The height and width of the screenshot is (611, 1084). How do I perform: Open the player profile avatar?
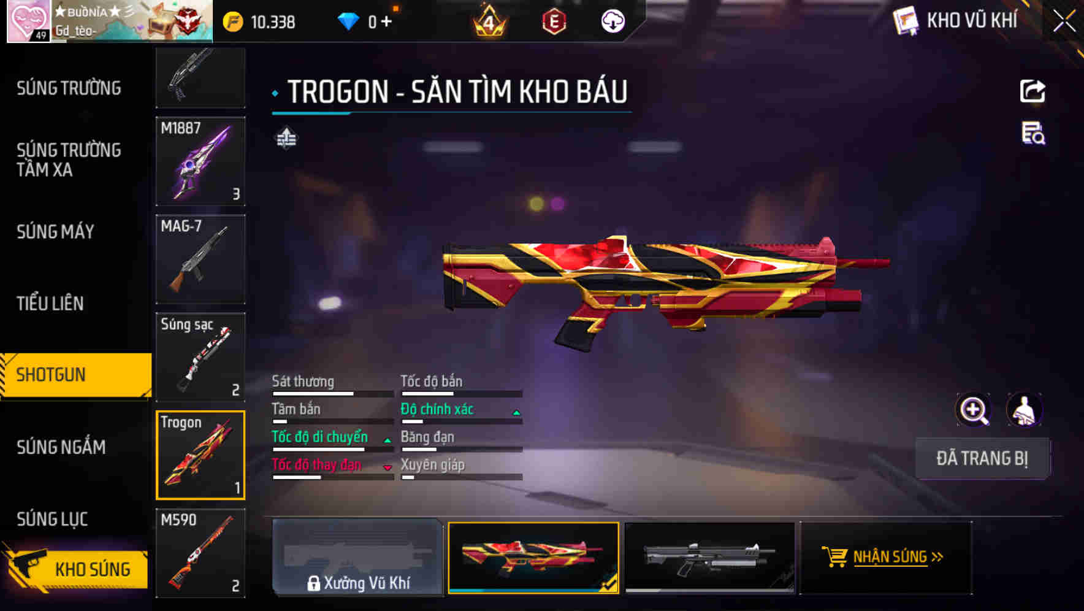click(x=28, y=21)
